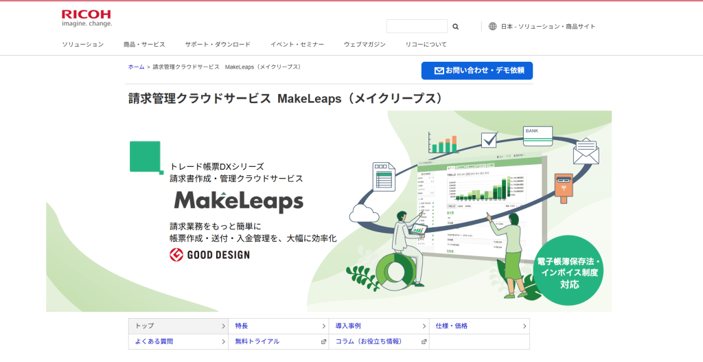
Task: Open the イベント・セミナー menu
Action: click(x=297, y=45)
